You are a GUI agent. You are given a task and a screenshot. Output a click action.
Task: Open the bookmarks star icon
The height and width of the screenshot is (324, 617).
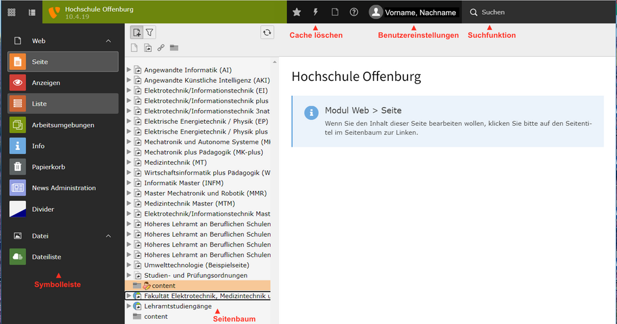[297, 12]
